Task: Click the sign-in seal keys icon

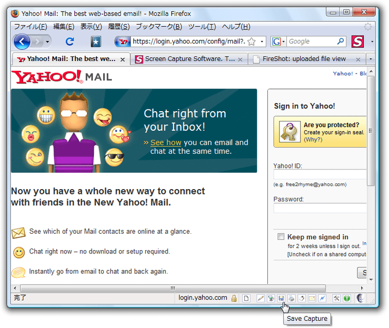Action: point(290,132)
